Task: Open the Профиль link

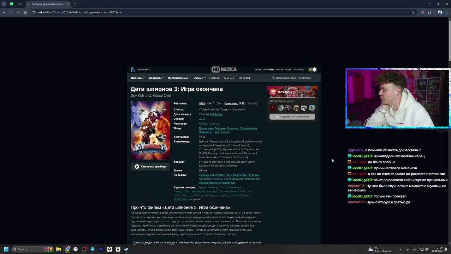Action: [x=299, y=69]
